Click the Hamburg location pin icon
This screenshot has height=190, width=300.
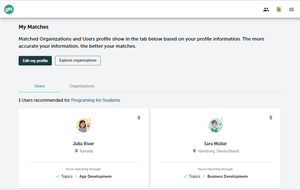coord(194,151)
